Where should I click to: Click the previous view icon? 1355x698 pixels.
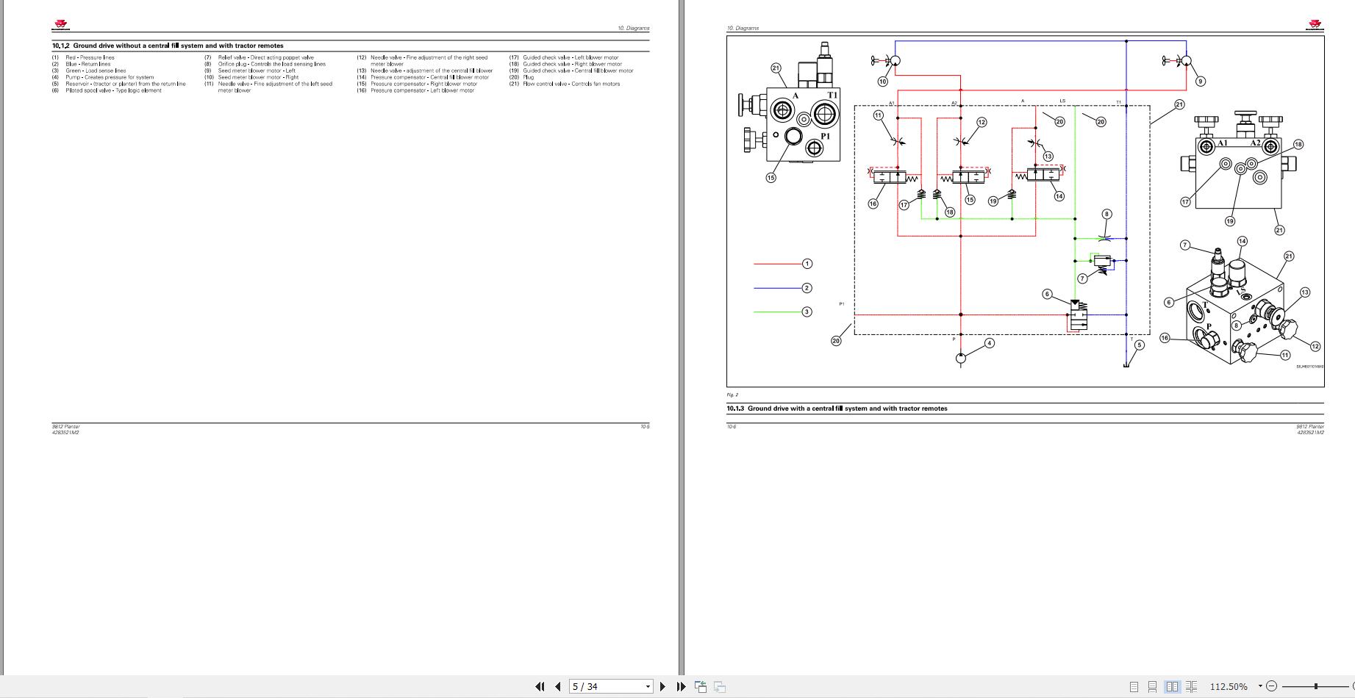pos(701,686)
